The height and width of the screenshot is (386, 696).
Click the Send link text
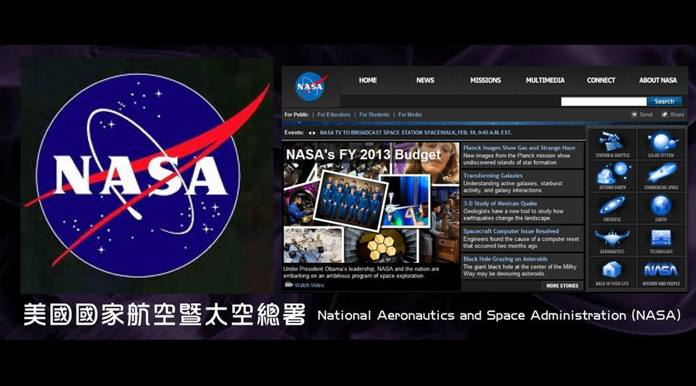click(646, 114)
